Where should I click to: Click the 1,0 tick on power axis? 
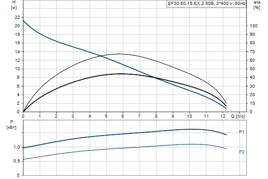[16, 147]
